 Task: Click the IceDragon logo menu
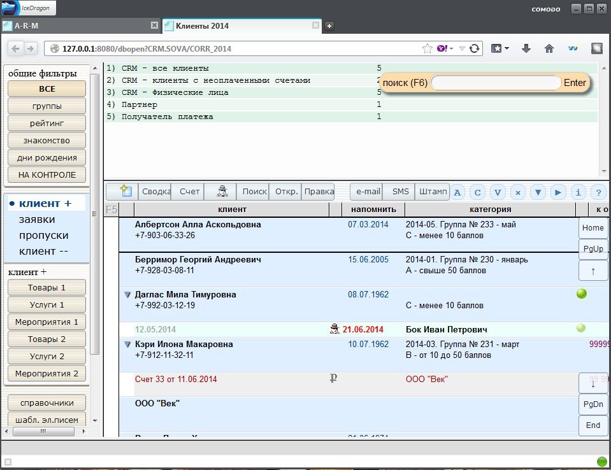[x=28, y=8]
